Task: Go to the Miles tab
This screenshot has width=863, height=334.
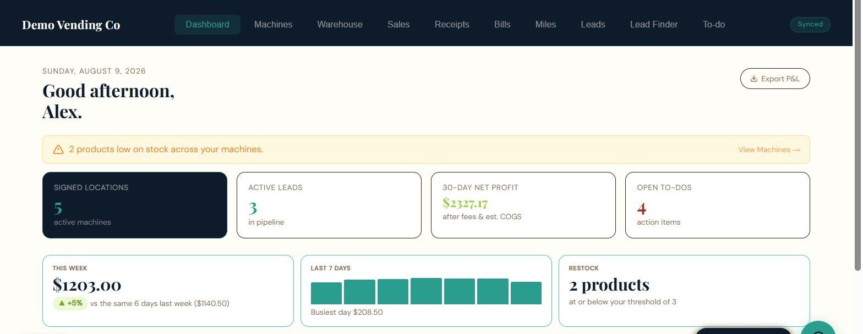Action: pyautogui.click(x=545, y=25)
